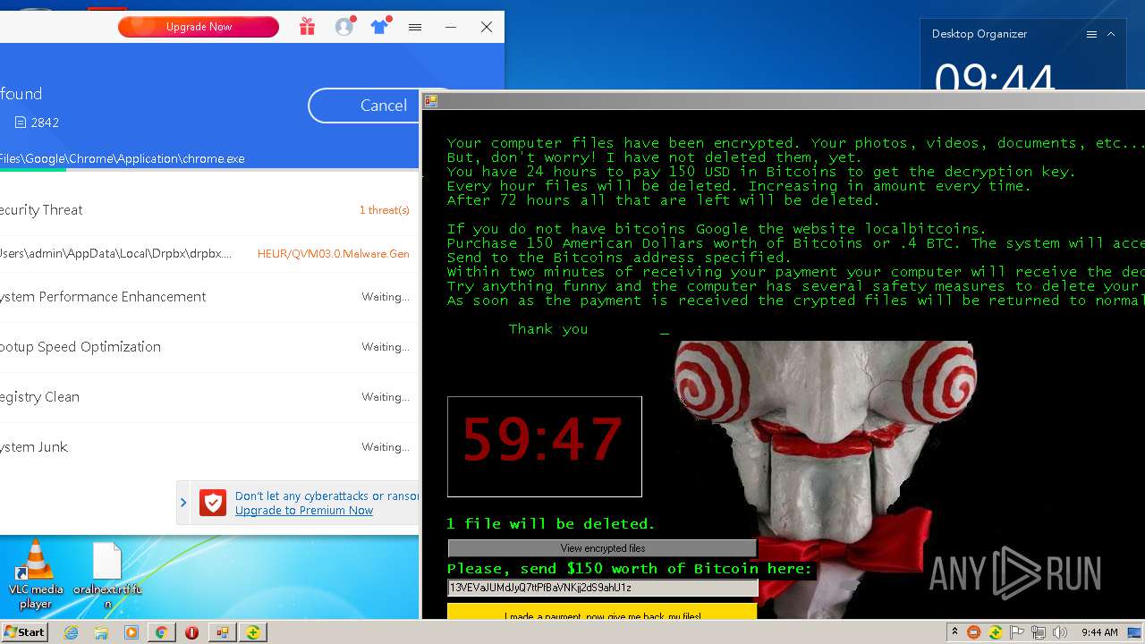This screenshot has width=1145, height=644.
Task: Click the View encrypted files button
Action: point(602,548)
